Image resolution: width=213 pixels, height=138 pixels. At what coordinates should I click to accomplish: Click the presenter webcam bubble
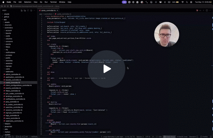167,34
